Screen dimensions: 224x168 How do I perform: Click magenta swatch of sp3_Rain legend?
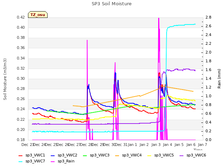pyautogui.click(x=53, y=162)
